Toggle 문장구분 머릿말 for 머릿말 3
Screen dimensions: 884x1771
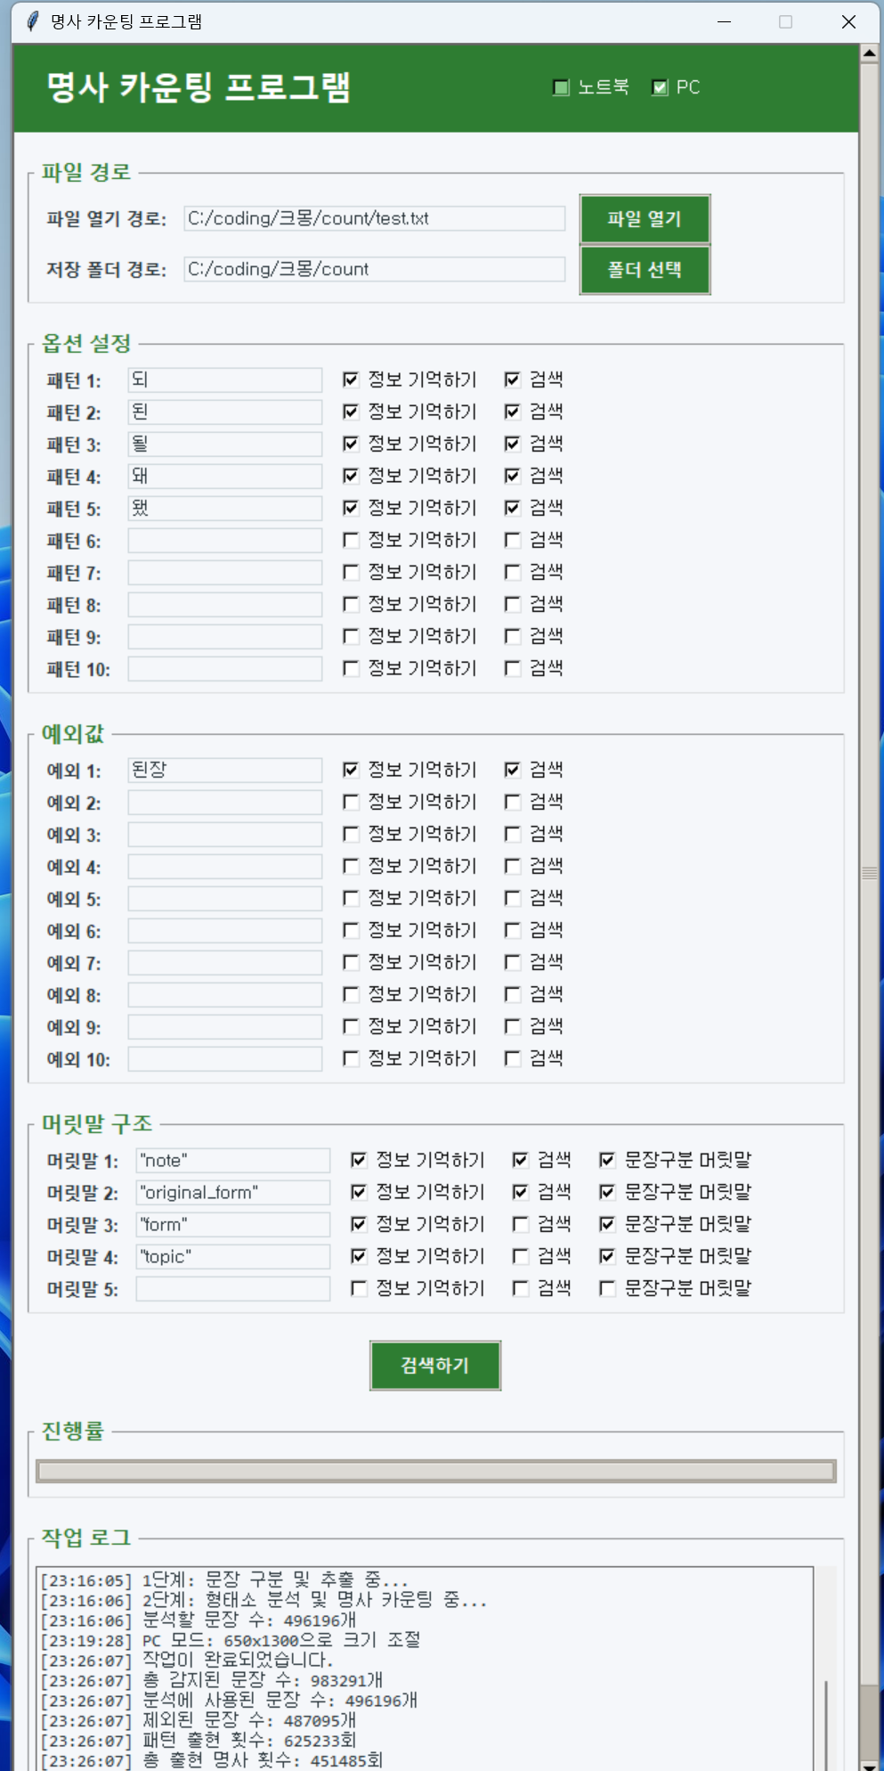click(607, 1224)
